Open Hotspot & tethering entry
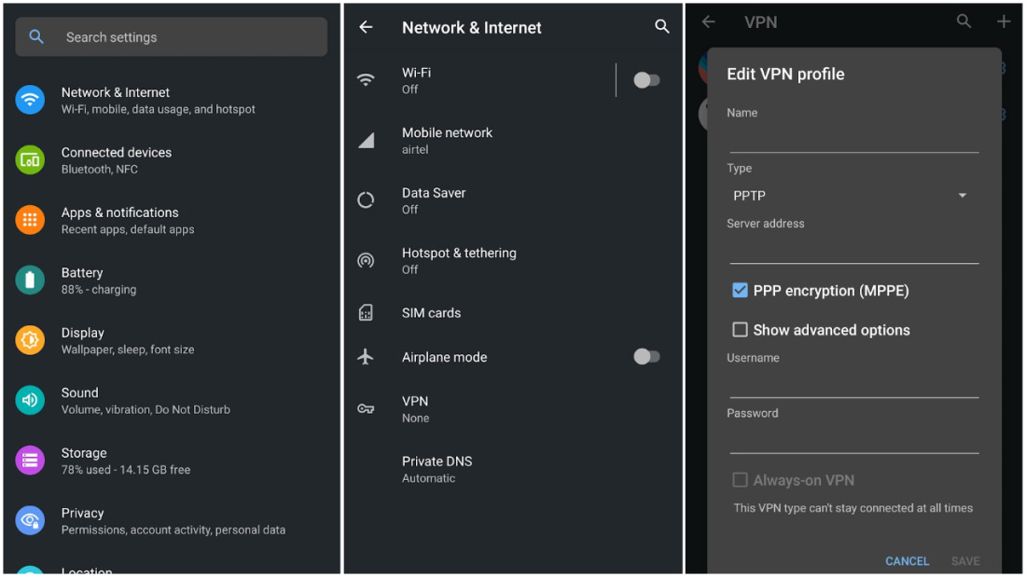The image size is (1026, 577). point(513,260)
